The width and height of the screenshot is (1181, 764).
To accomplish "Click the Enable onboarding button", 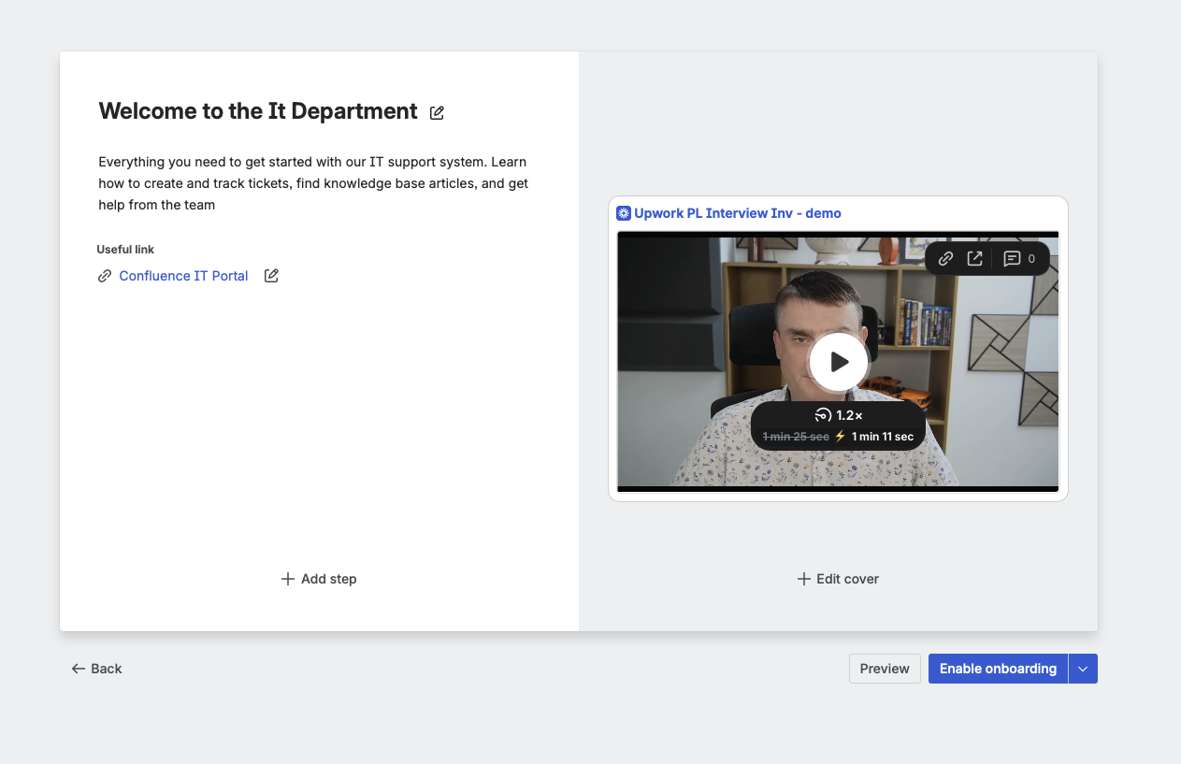I will pyautogui.click(x=998, y=669).
